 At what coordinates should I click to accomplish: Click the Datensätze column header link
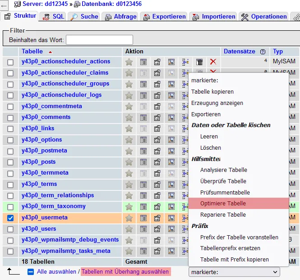pyautogui.click(x=240, y=52)
